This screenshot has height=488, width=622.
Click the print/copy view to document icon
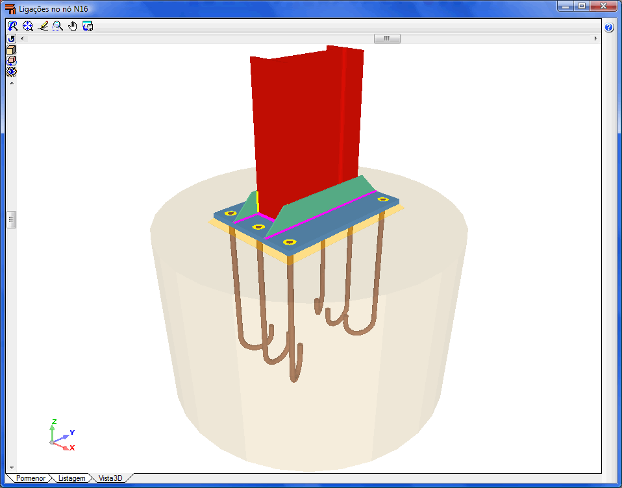tap(88, 26)
